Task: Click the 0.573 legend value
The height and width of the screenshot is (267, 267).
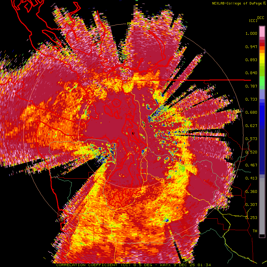Action: point(251,139)
